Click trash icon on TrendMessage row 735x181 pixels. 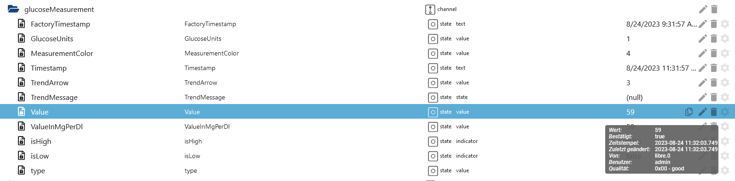(x=714, y=97)
